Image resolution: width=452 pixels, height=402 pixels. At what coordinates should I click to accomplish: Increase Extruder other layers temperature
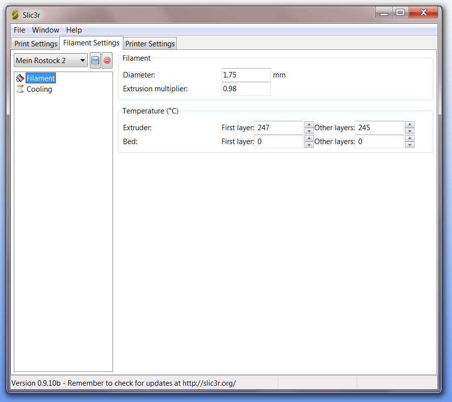tap(410, 124)
